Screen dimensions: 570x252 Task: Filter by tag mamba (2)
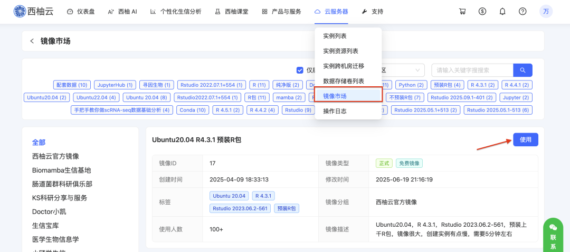tap(289, 97)
